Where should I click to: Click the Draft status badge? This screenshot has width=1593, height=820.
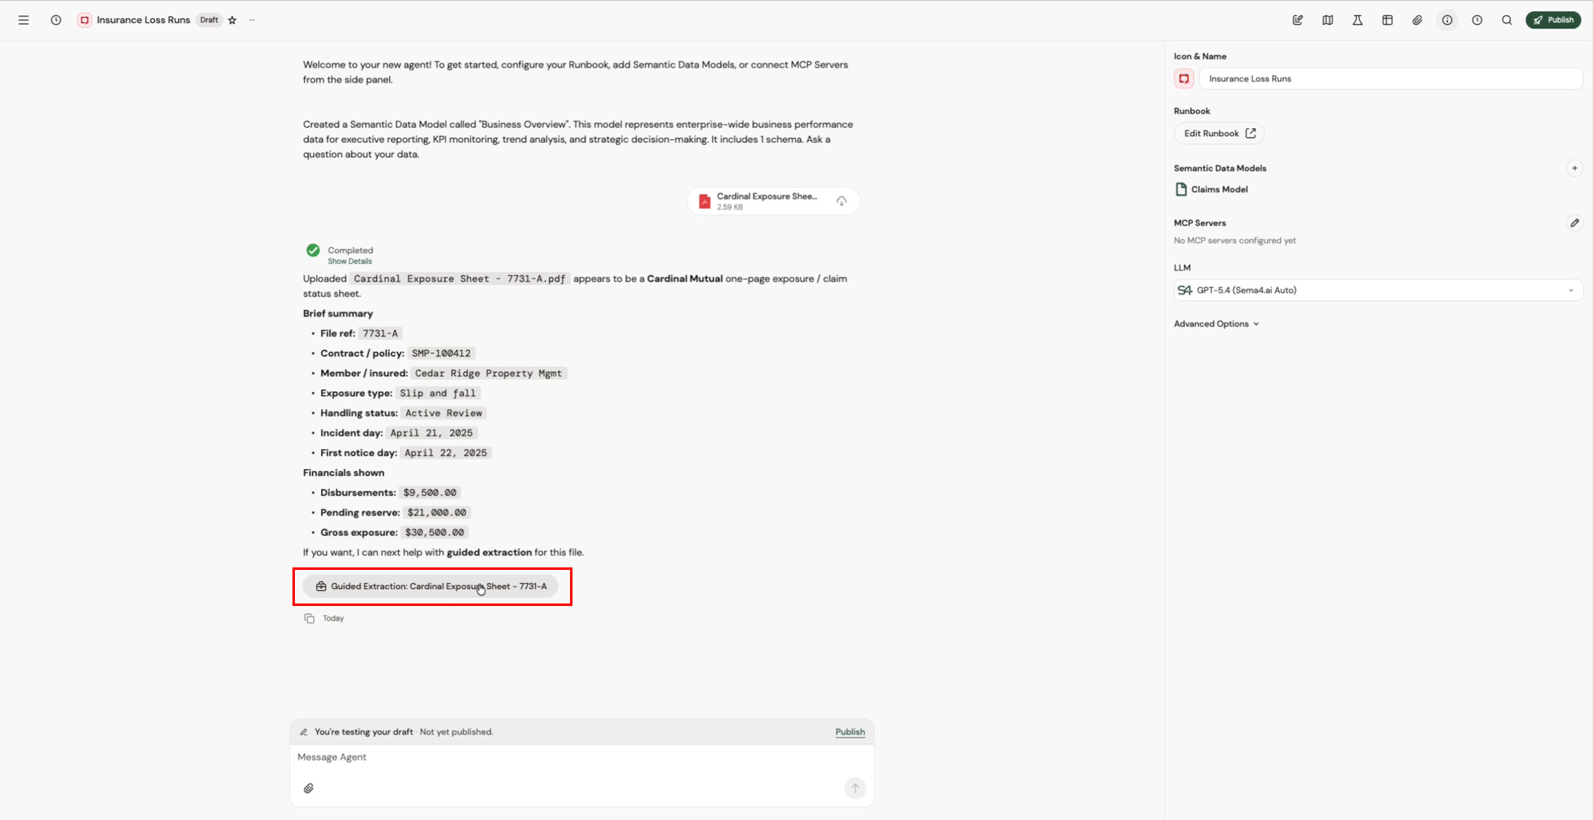[209, 20]
